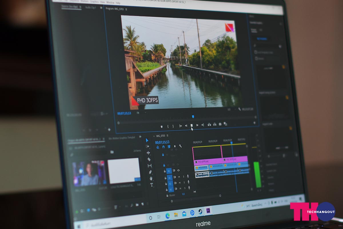Click the Mark In button

(168, 126)
